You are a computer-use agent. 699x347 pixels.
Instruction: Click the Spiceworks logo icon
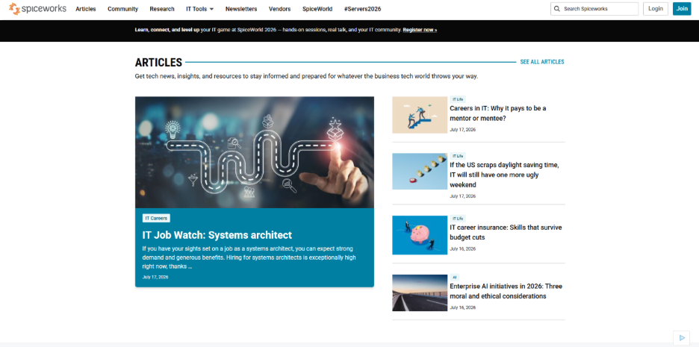(x=14, y=8)
